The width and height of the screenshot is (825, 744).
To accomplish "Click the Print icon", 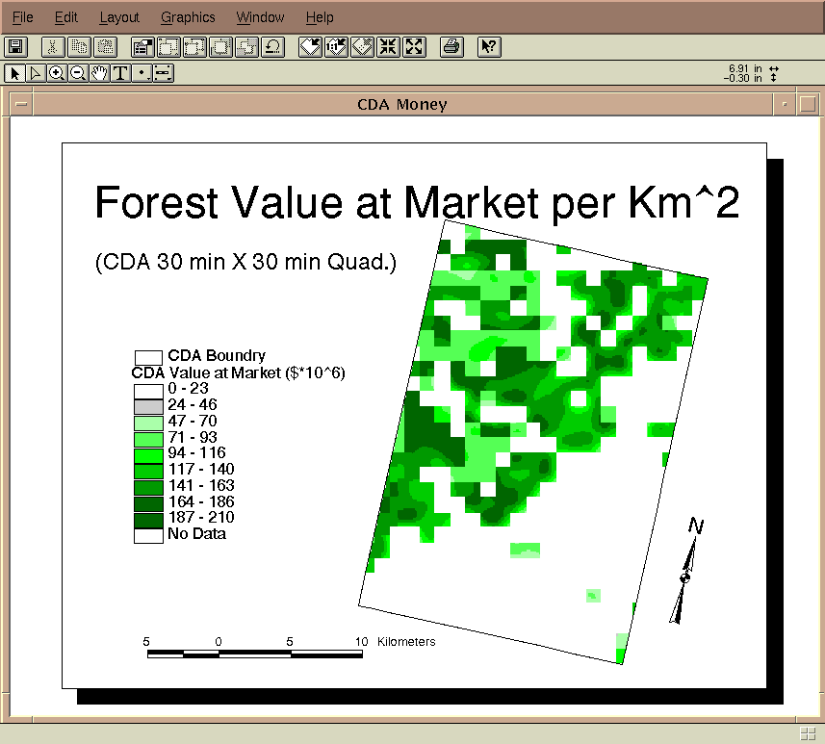I will [x=452, y=46].
